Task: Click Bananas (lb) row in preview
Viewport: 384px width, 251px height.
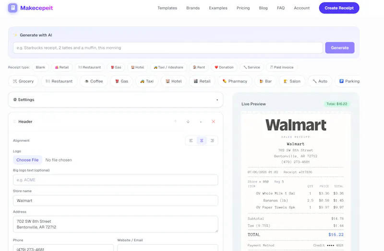Action: coord(296,200)
